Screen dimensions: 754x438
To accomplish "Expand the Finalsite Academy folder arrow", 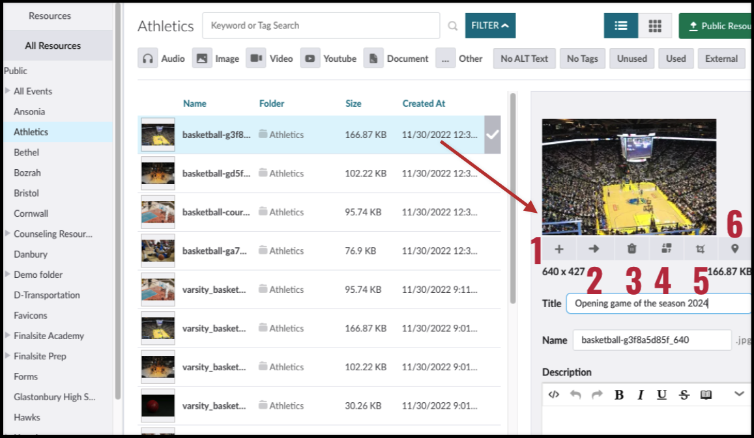I will click(x=7, y=335).
